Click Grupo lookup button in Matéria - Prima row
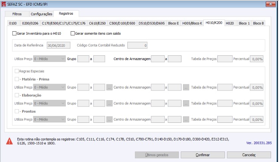This screenshot has height=162, width=279. pyautogui.click(x=109, y=87)
